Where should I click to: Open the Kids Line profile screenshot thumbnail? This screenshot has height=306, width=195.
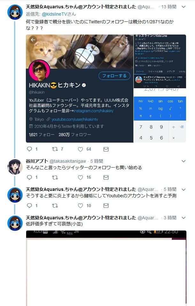[x=160, y=61]
